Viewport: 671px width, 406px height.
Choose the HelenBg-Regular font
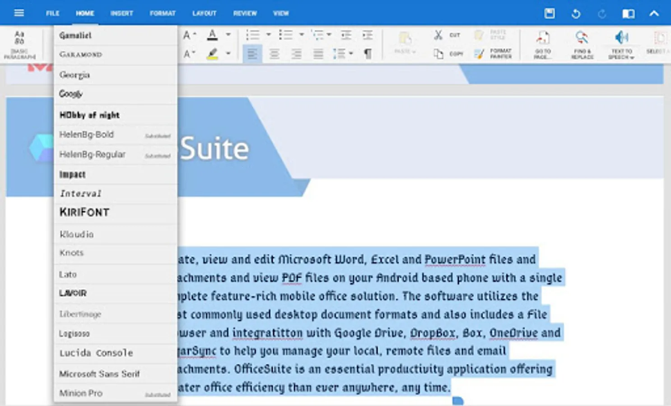point(115,154)
